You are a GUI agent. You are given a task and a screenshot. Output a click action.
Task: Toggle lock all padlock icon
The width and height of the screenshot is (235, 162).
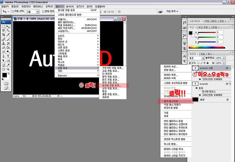(208, 63)
